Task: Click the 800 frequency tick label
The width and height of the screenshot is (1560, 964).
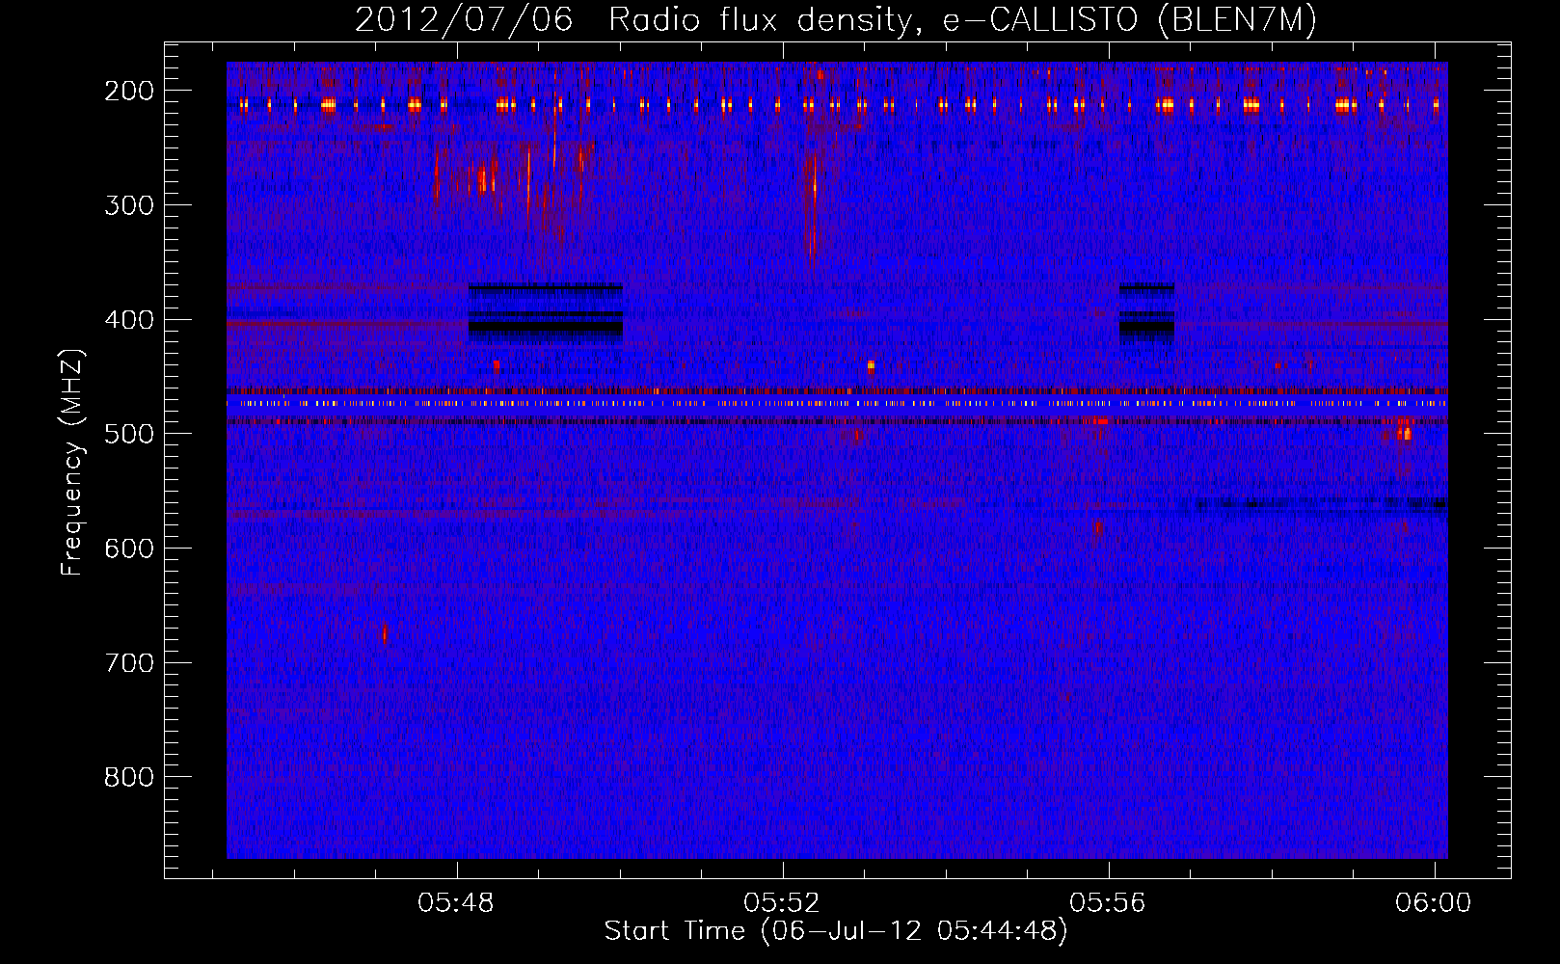Action: [129, 777]
